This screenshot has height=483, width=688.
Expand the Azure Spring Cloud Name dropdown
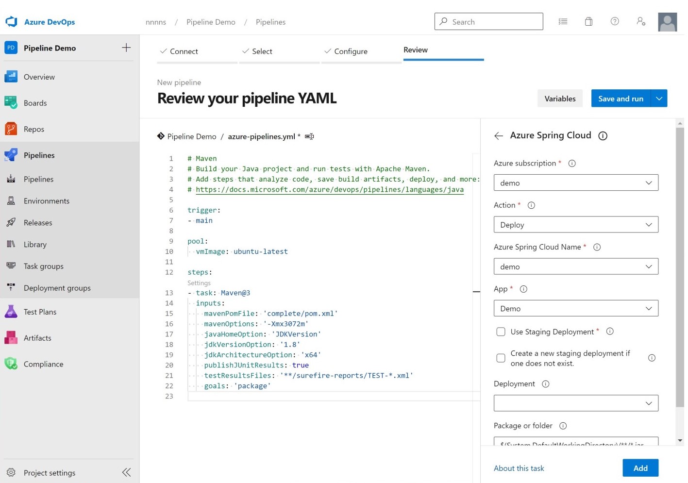point(576,266)
